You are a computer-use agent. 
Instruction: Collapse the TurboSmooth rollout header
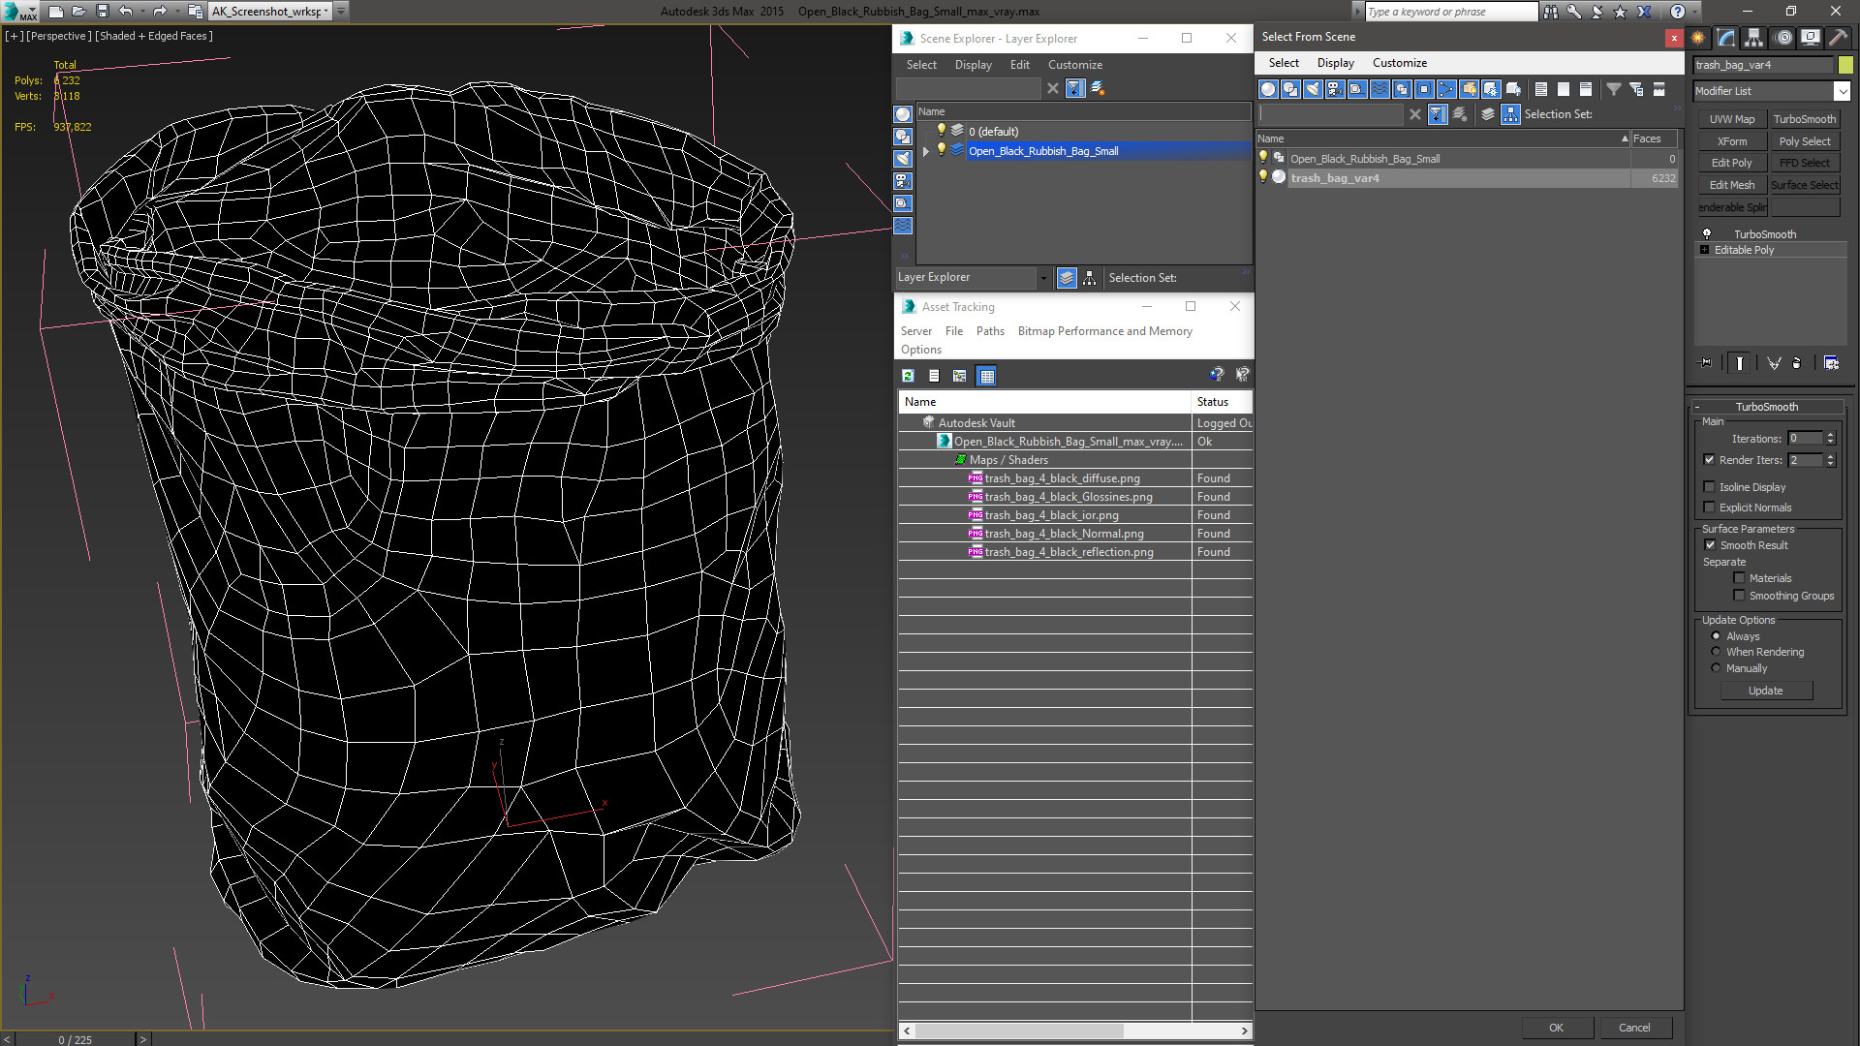pyautogui.click(x=1766, y=407)
